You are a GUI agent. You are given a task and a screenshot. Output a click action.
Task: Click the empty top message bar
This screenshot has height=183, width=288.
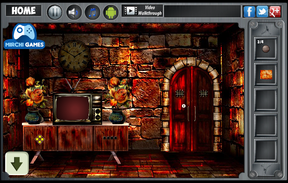pyautogui.click(x=202, y=11)
